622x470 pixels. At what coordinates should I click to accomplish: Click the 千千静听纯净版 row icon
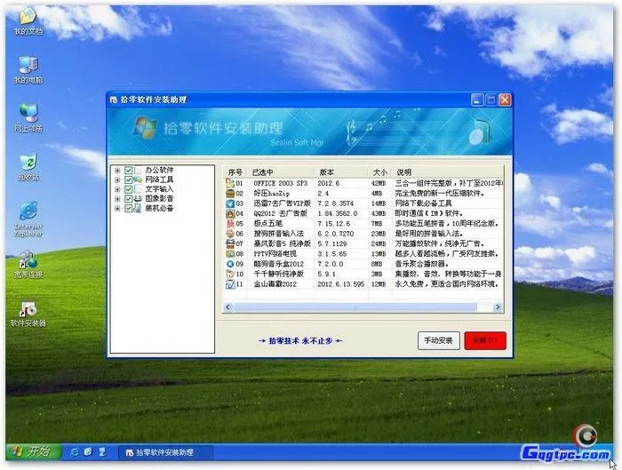[x=230, y=274]
